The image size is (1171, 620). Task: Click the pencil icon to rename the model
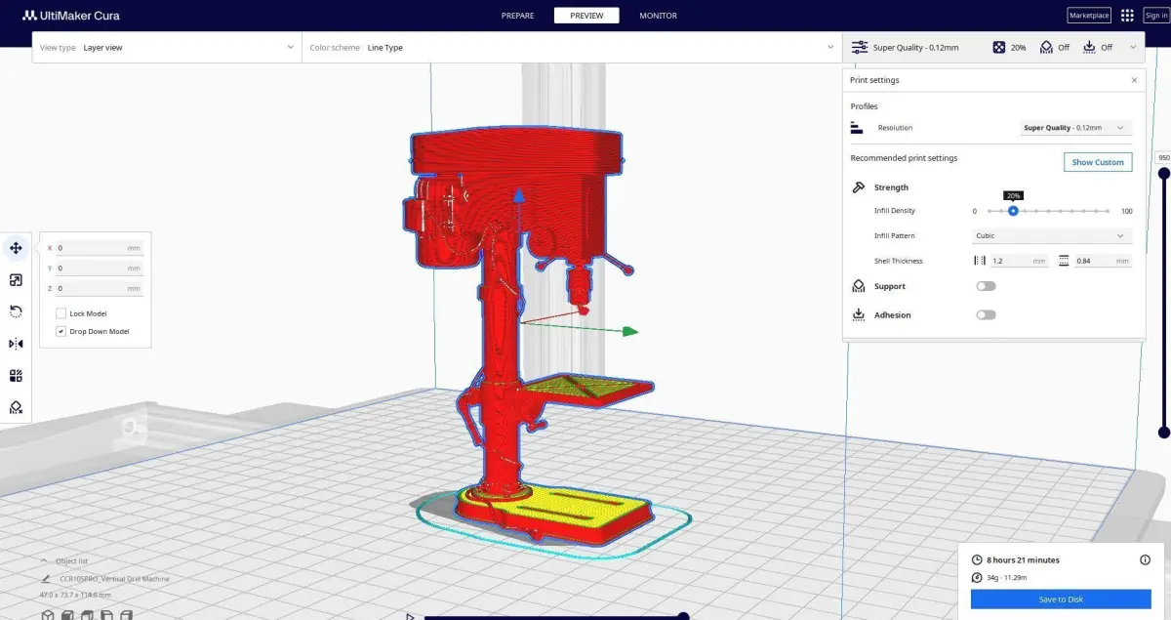45,578
